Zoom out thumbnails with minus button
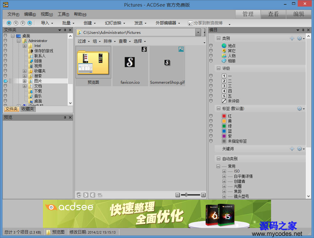This screenshot has width=314, height=238. click(178, 195)
